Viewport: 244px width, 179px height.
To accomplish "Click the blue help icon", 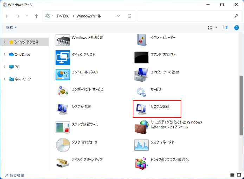I will pos(236,28).
